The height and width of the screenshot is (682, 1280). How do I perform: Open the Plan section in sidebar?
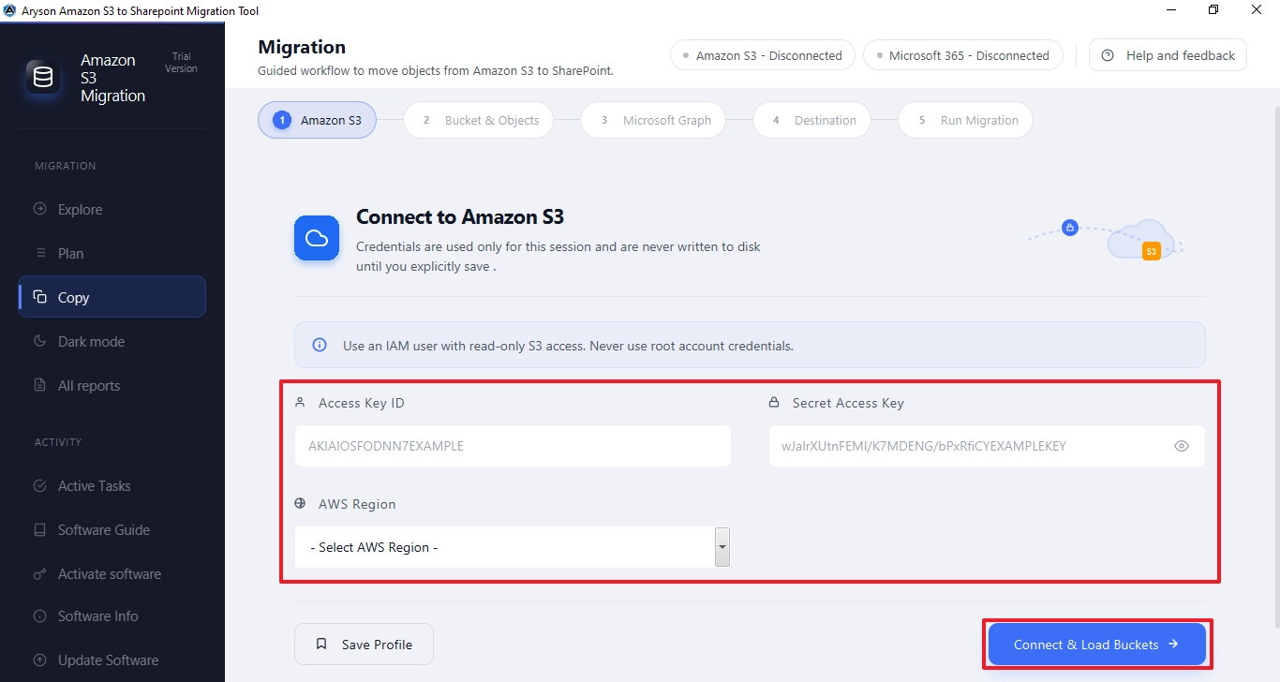click(112, 254)
